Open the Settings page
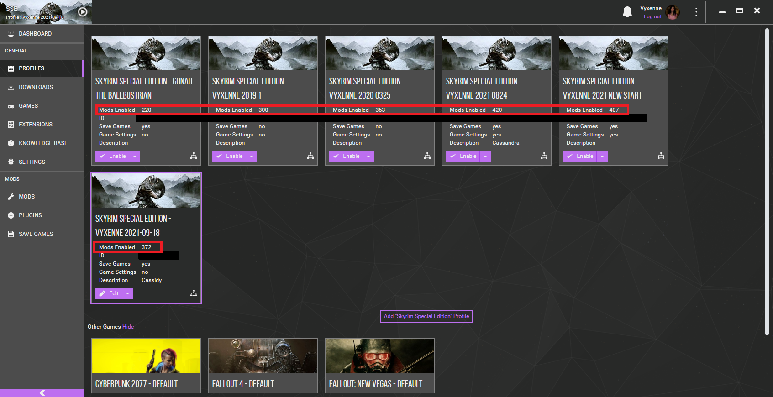Viewport: 773px width, 397px height. point(42,162)
